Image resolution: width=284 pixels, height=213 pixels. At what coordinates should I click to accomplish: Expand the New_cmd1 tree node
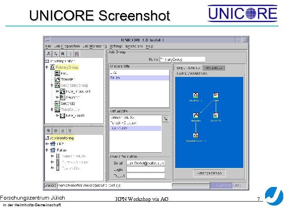pyautogui.click(x=57, y=115)
